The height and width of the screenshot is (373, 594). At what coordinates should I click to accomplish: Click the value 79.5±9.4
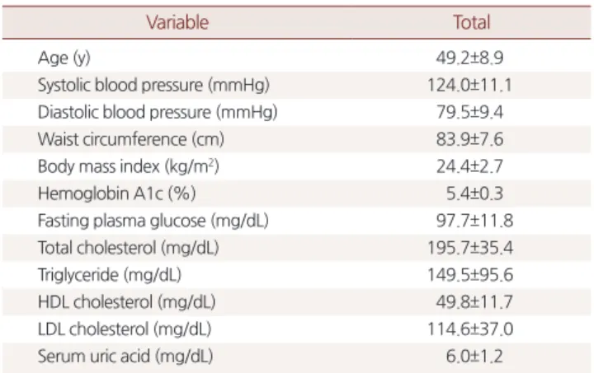469,112
